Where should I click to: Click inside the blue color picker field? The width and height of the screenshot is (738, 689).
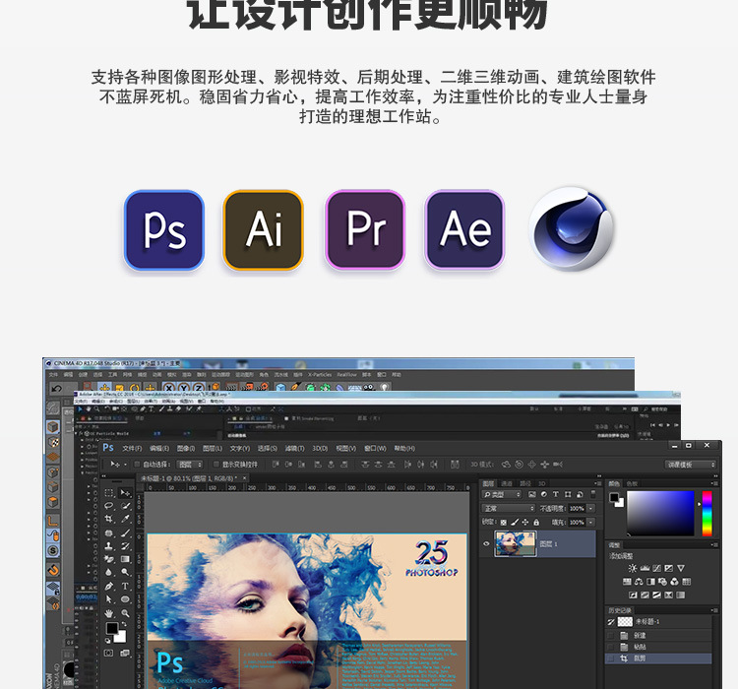coord(660,514)
